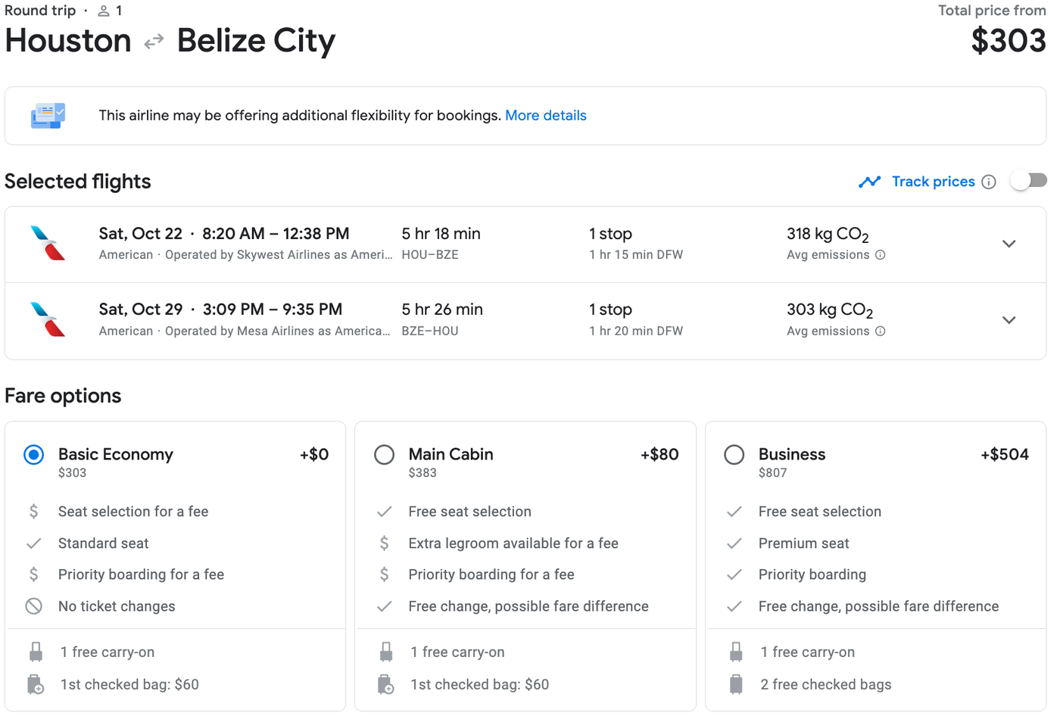Enable the Track prices toggle switch
Viewport: 1060px width, 725px height.
[1028, 181]
